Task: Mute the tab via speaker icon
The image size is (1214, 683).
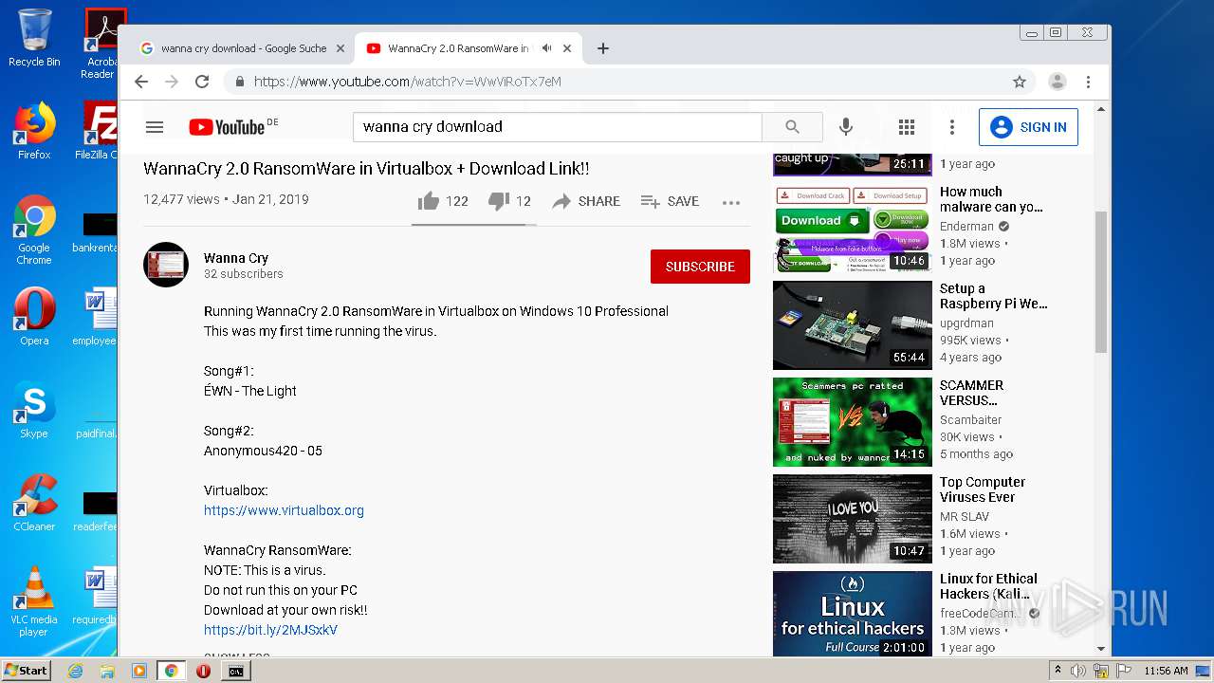Action: click(x=547, y=48)
